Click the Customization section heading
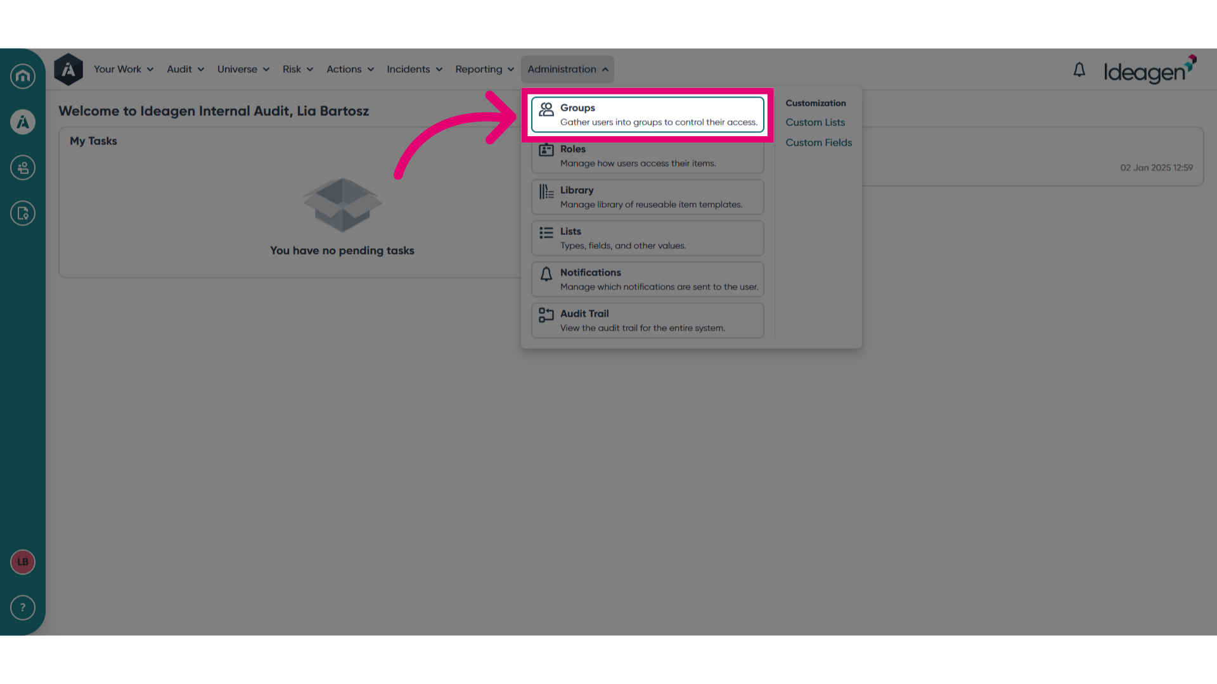 (x=816, y=103)
